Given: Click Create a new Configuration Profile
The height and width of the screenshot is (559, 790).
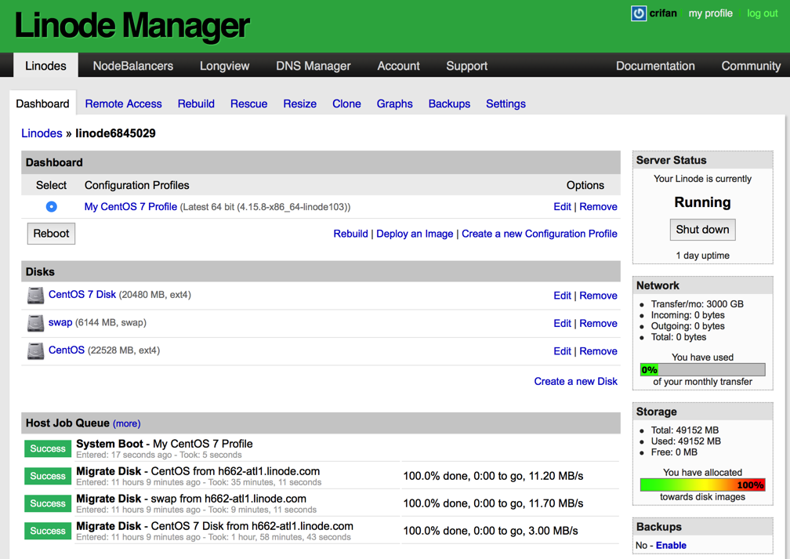Looking at the screenshot, I should [x=539, y=234].
